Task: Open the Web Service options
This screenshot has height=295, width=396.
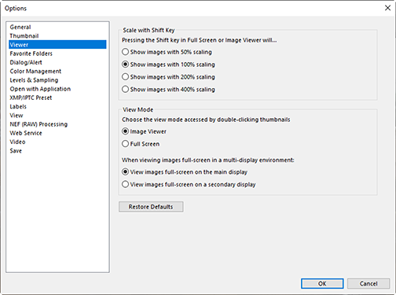Action: (x=26, y=133)
